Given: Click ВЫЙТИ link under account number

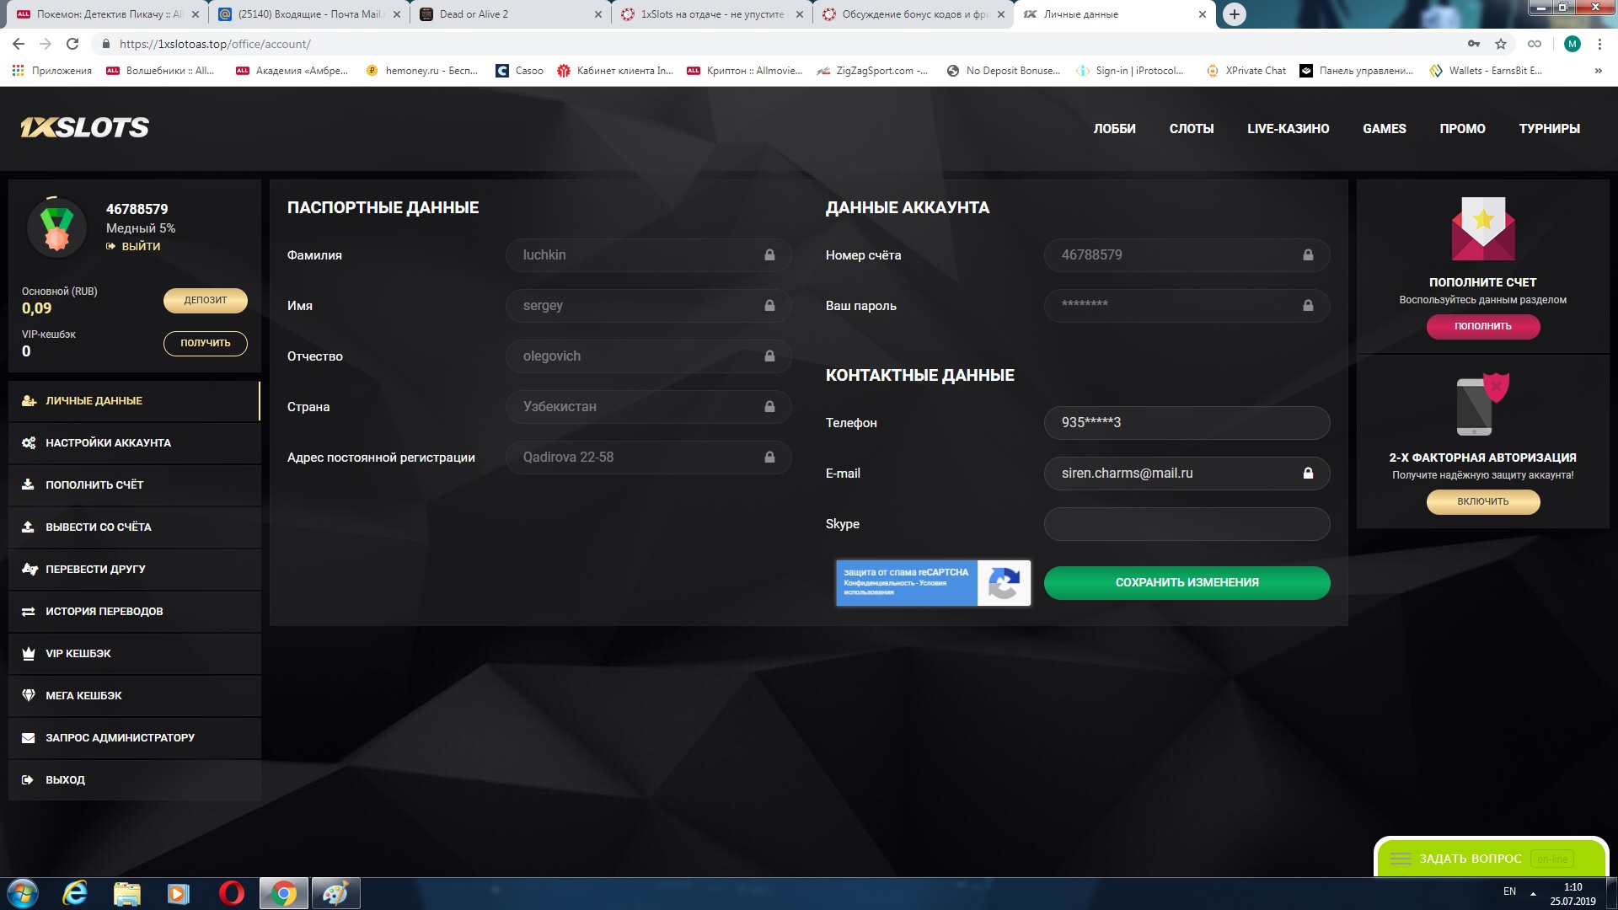Looking at the screenshot, I should click(140, 247).
